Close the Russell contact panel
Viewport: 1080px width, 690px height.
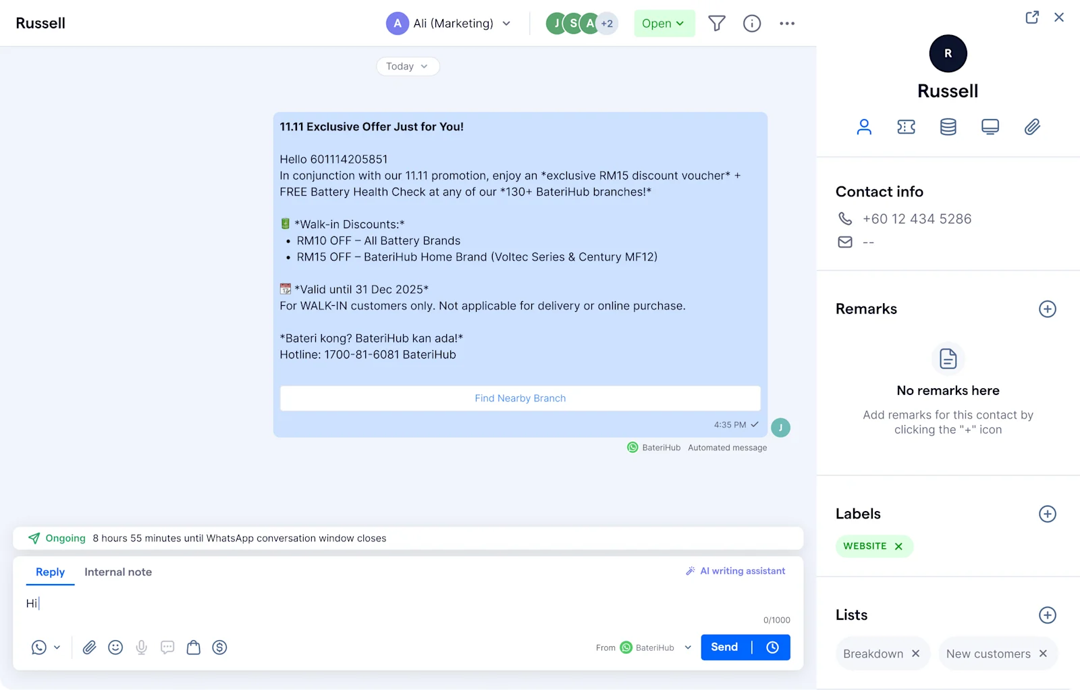(x=1059, y=18)
